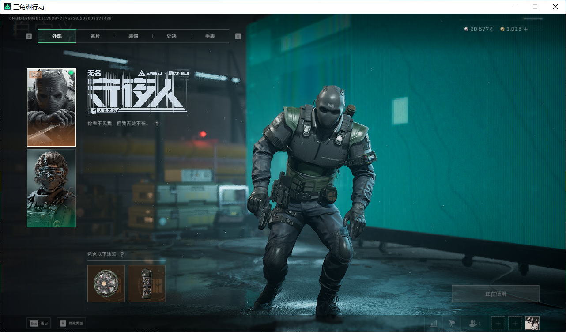566x332 pixels.
Task: Click the second plus teammate slot
Action: tap(515, 323)
